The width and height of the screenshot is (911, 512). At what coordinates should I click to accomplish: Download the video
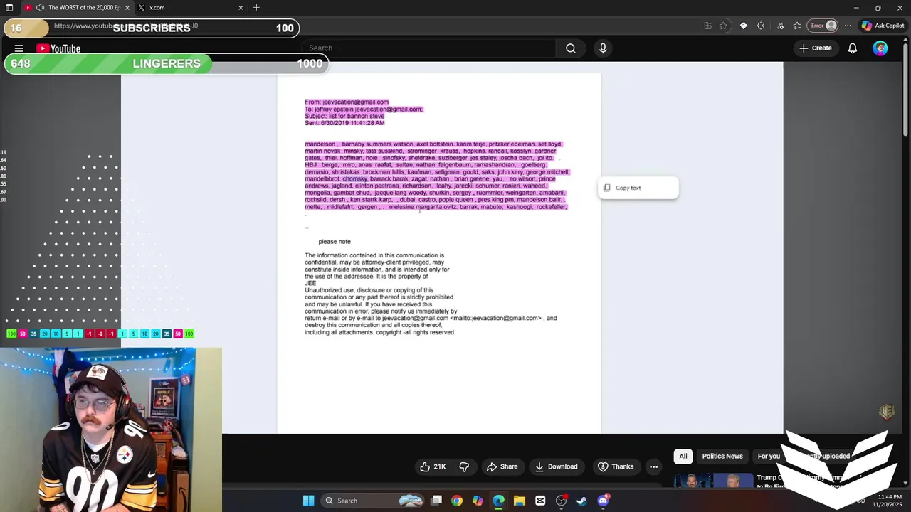[x=556, y=466]
